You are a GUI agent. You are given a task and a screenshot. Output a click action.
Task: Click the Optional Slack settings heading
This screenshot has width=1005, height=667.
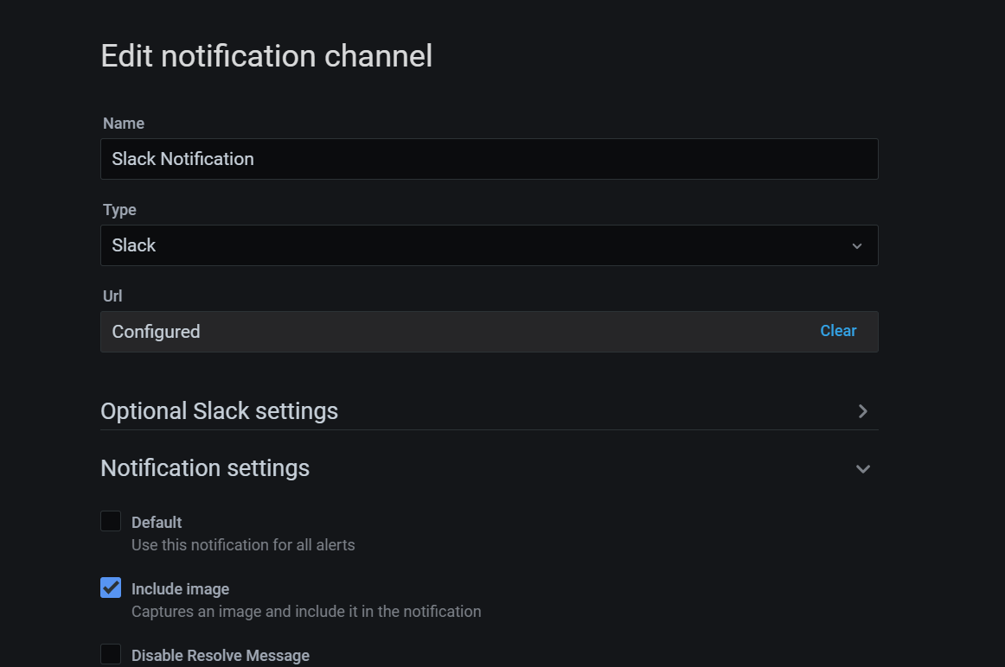219,411
